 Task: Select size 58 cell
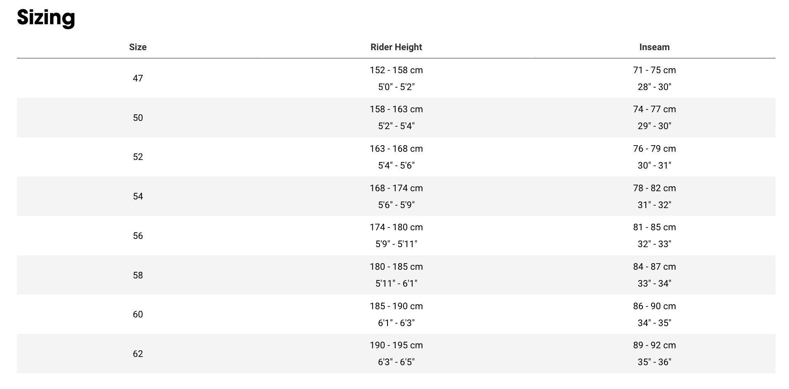[x=138, y=276]
